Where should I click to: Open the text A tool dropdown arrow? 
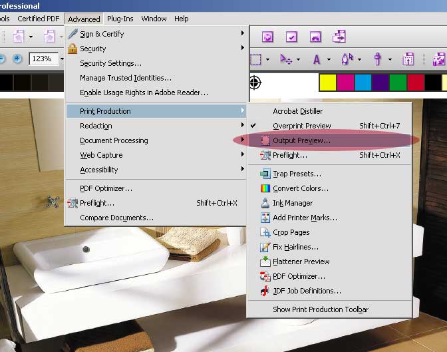329,60
